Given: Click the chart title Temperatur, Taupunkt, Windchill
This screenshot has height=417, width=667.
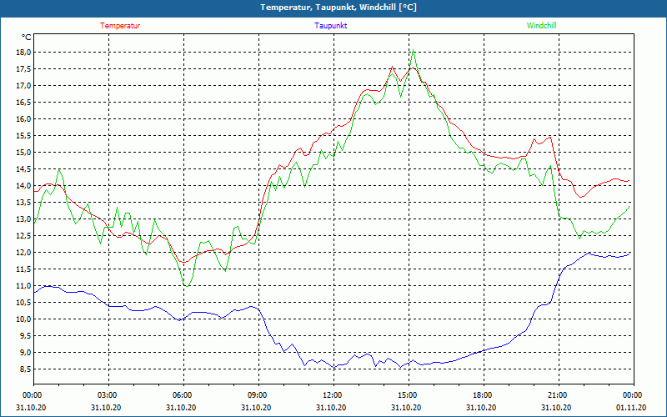Looking at the screenshot, I should click(x=339, y=8).
